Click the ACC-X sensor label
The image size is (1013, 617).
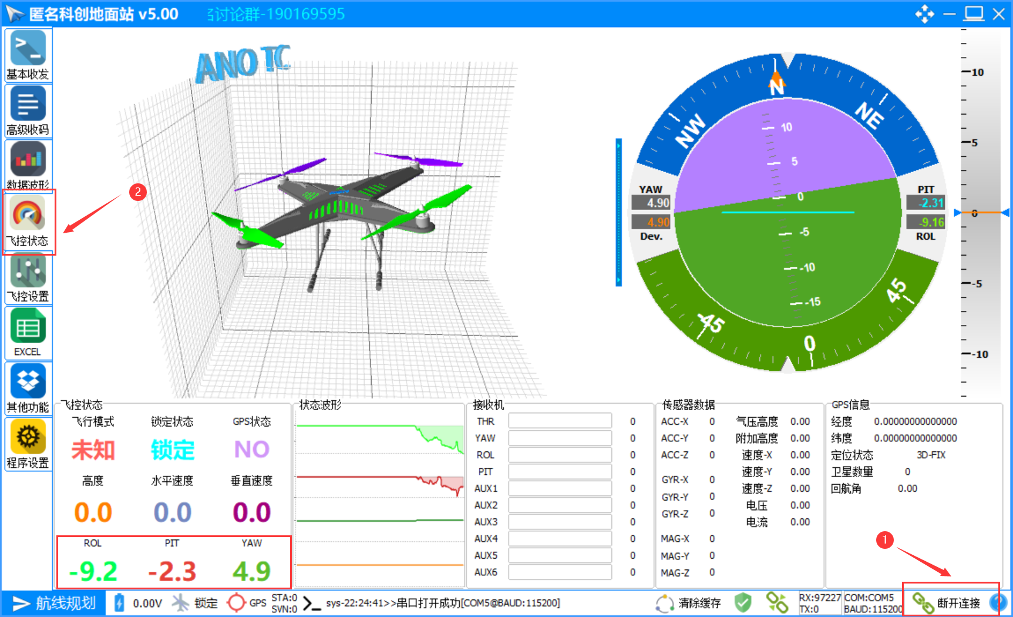point(675,421)
